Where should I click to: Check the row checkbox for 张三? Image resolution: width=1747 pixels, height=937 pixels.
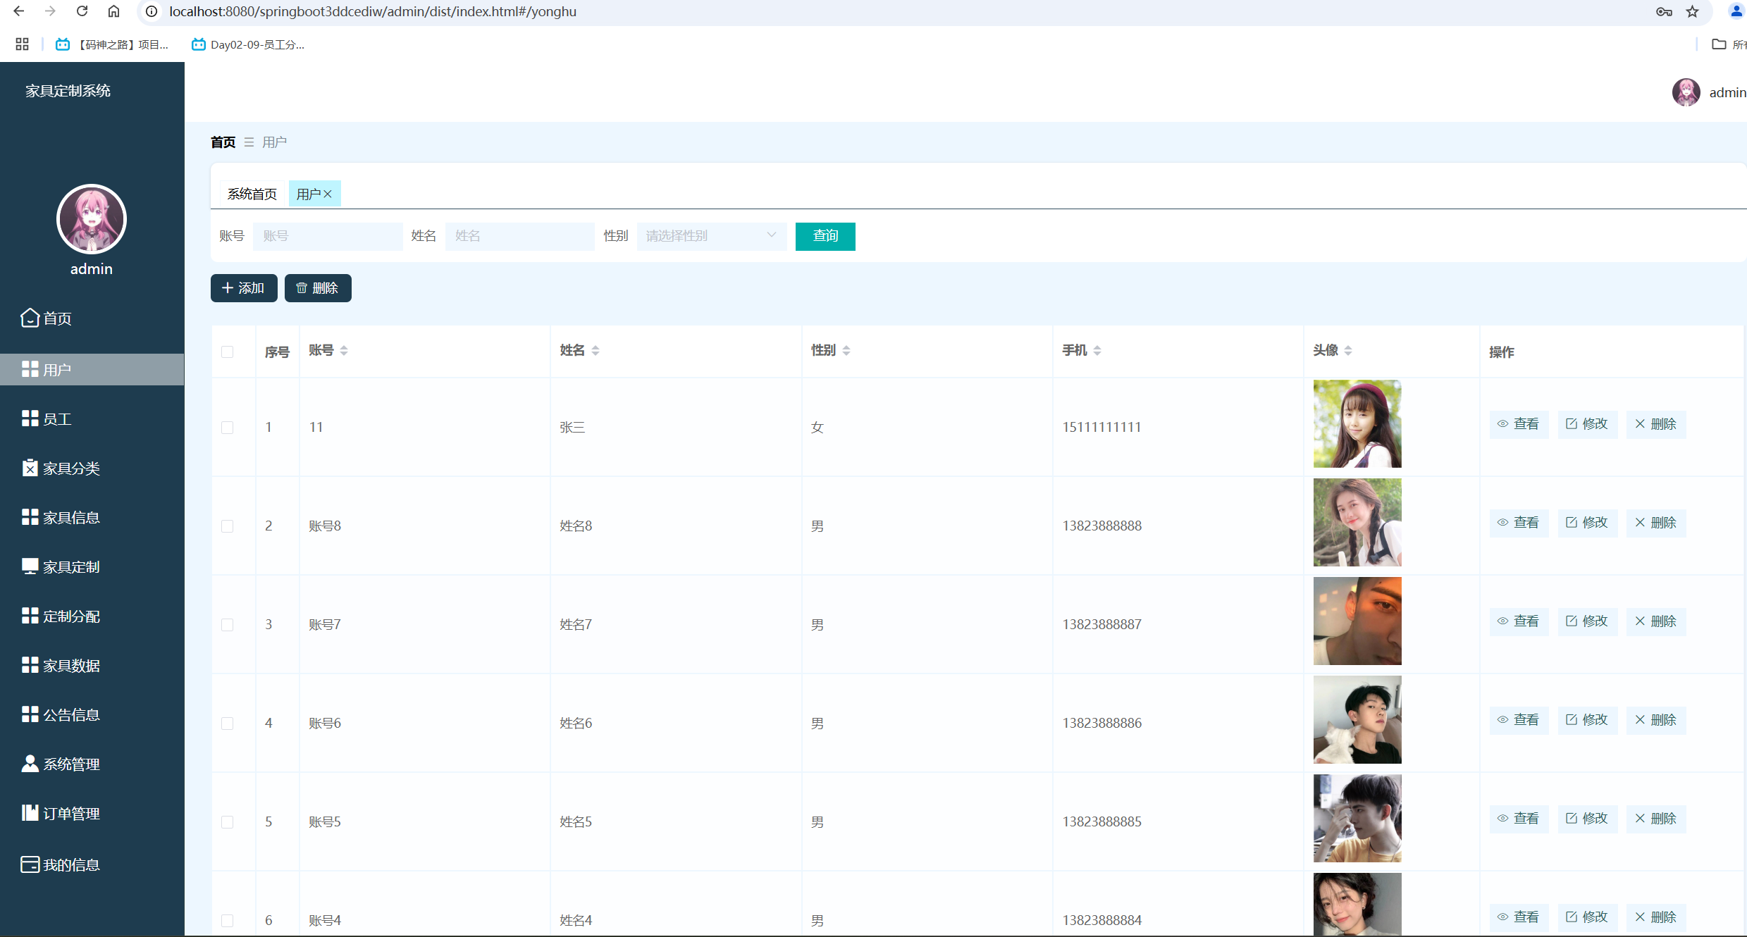coord(227,428)
